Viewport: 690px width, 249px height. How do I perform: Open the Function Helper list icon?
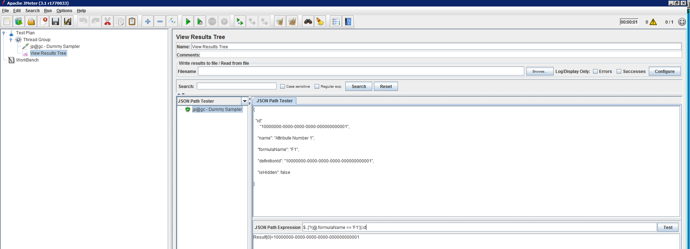(336, 21)
